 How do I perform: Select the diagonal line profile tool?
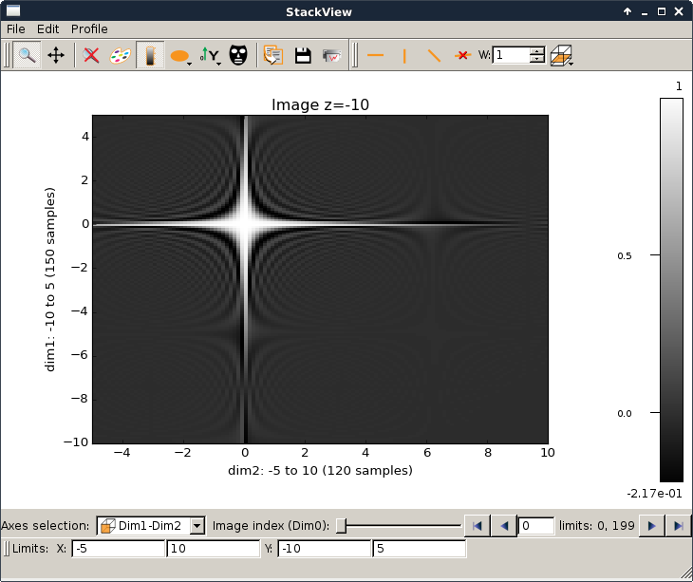coord(434,55)
